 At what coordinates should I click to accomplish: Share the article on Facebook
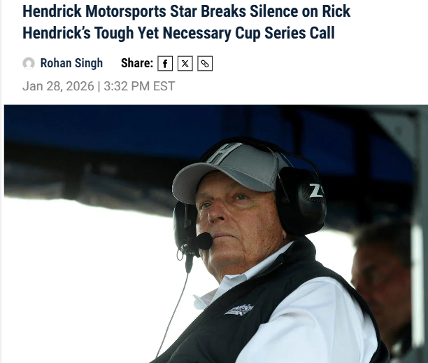click(165, 64)
